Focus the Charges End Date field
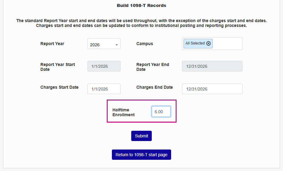Viewport: 283px width, 171px height. (x=212, y=89)
